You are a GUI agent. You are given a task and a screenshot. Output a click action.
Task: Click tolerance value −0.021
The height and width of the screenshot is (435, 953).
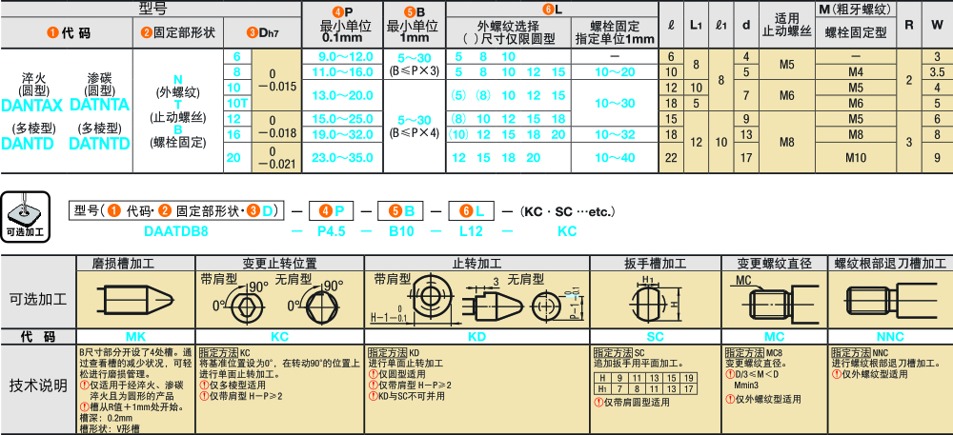tap(276, 164)
